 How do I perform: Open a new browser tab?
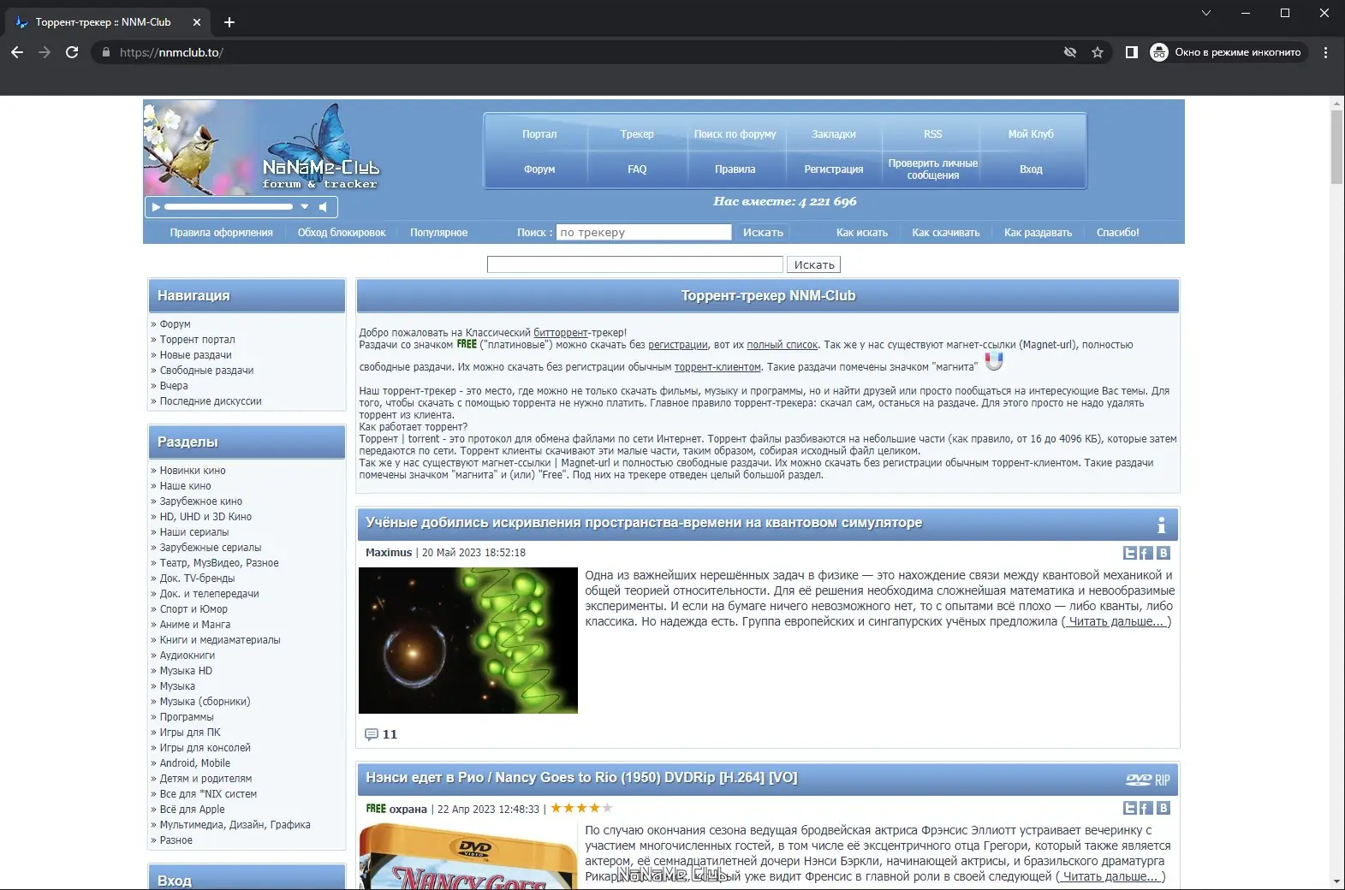pyautogui.click(x=229, y=22)
